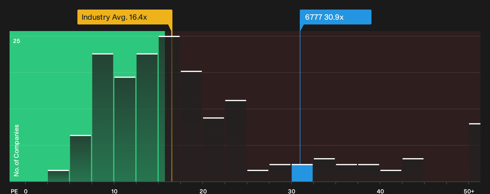Click the shortest green bar near PE 3-5
Screen dimensions: 490x194
(58, 176)
